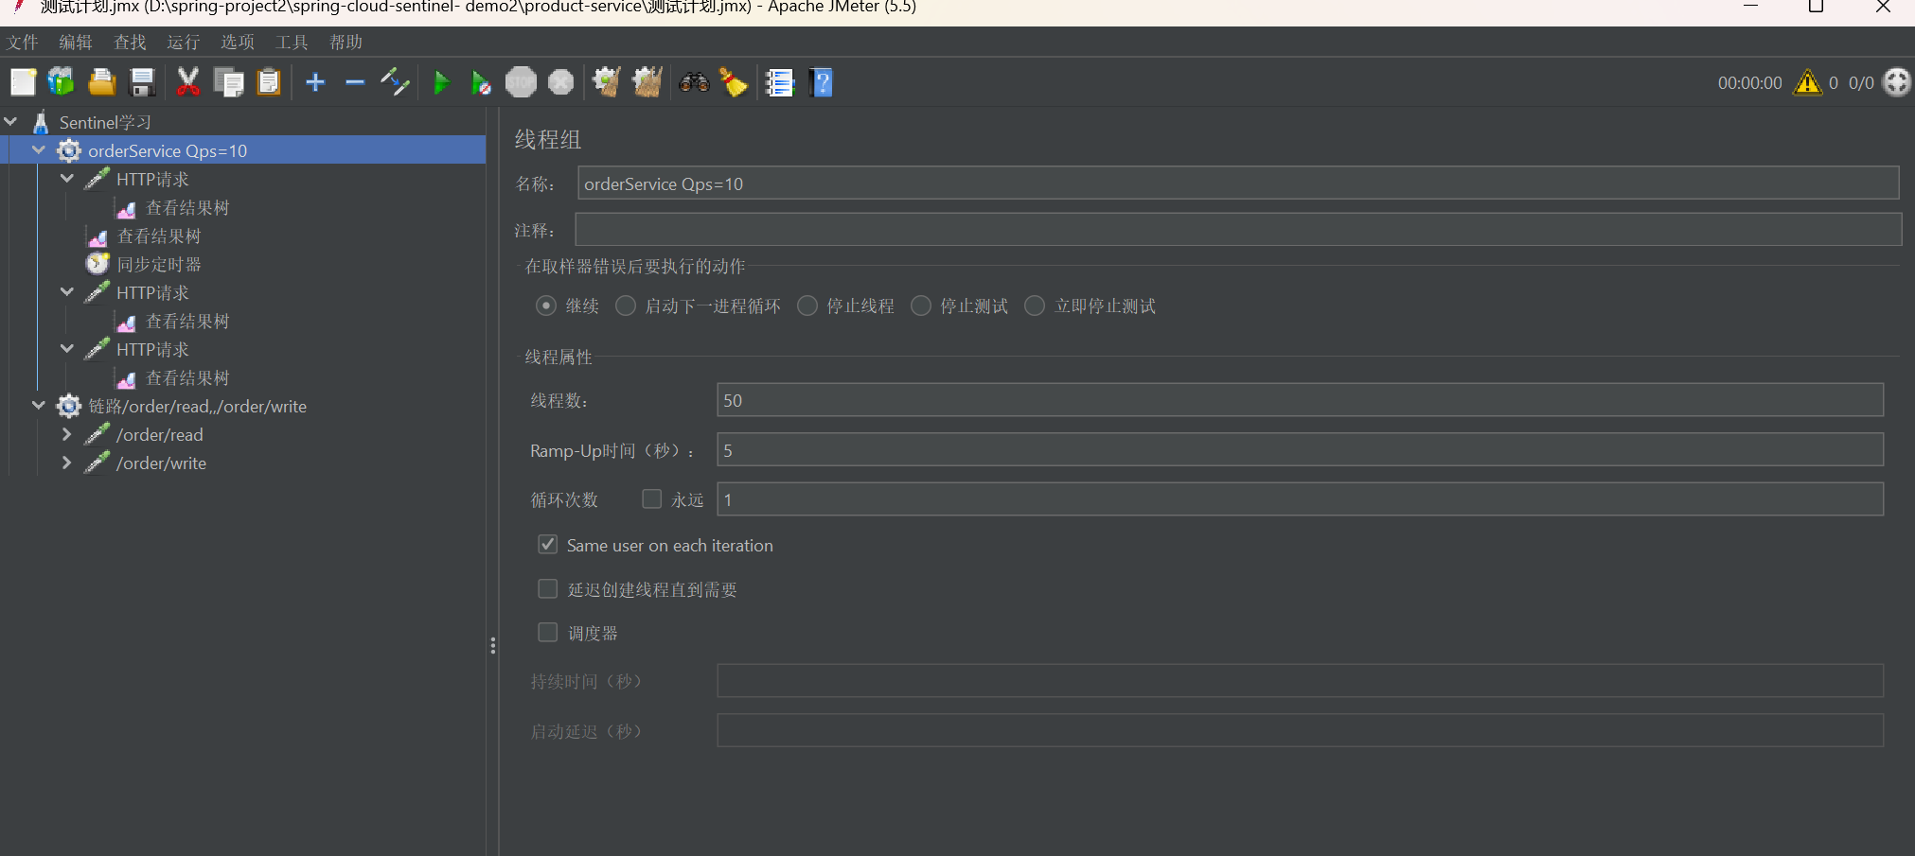
Task: Collapse the second HTTP请求 node
Action: click(67, 291)
